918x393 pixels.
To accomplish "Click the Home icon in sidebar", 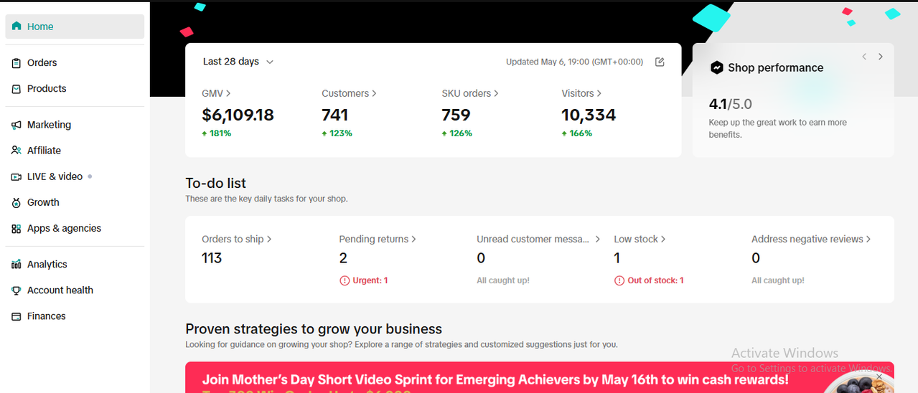I will [x=16, y=27].
